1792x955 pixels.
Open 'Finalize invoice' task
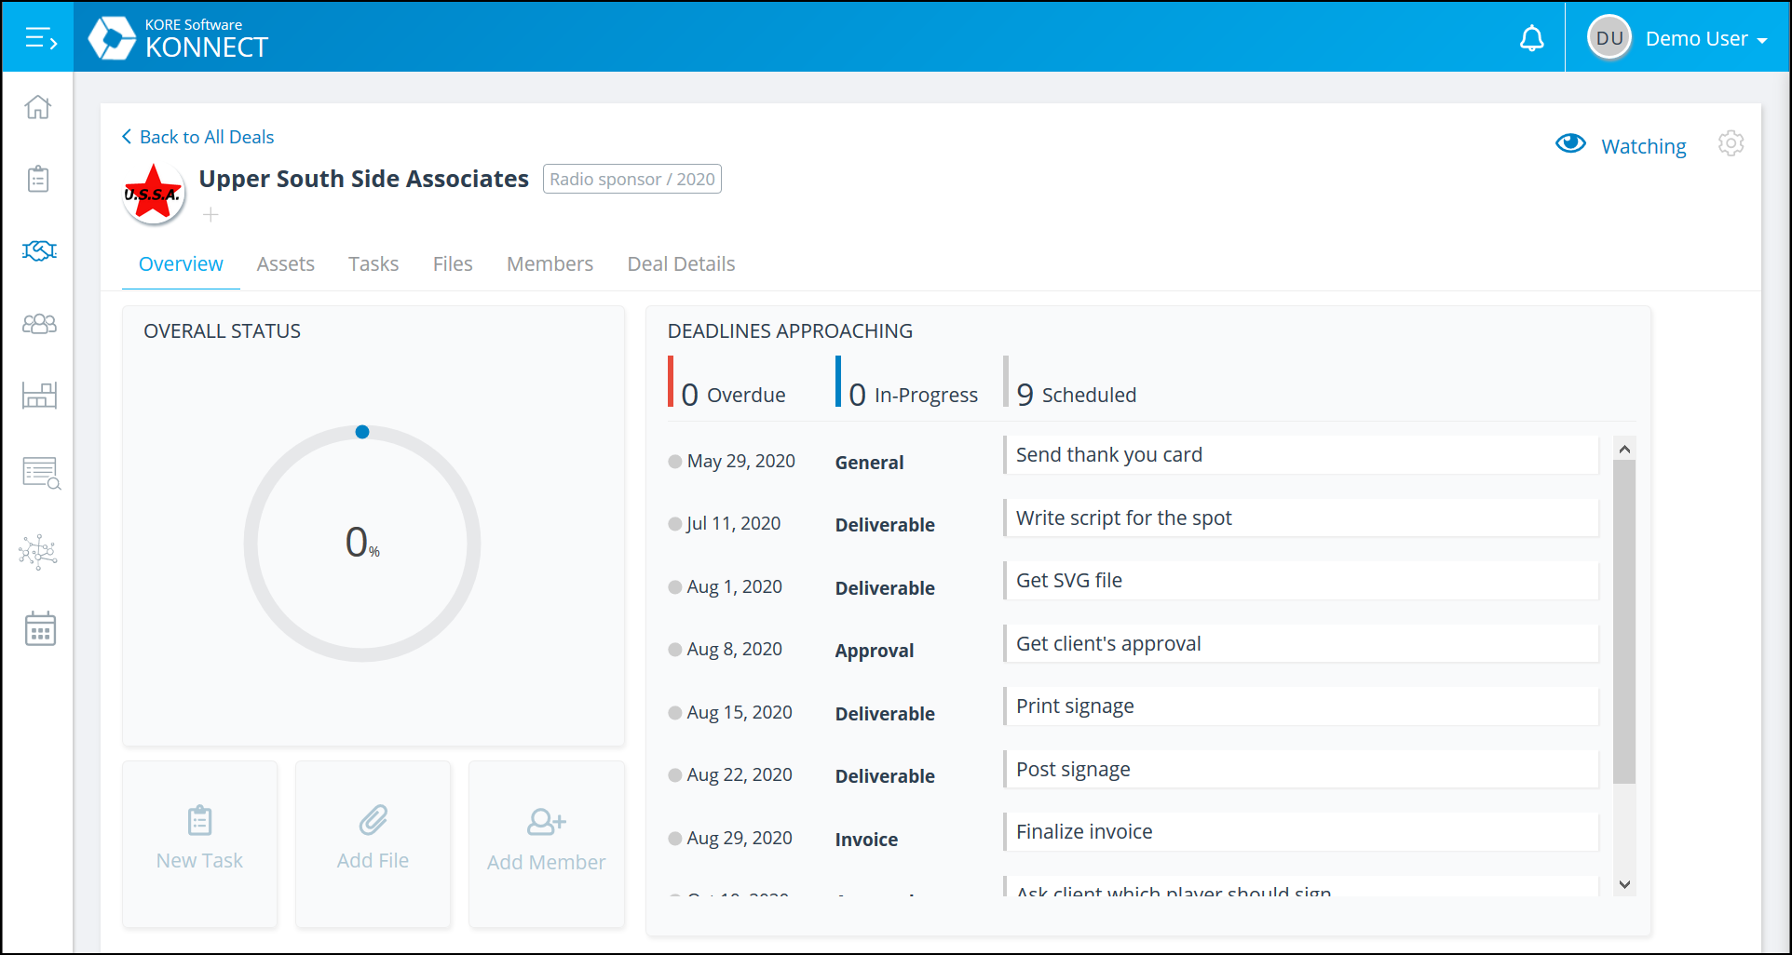pos(1301,832)
